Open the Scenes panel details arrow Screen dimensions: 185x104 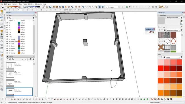[34, 59]
